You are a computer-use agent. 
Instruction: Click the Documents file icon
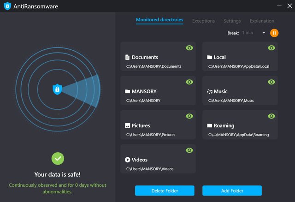[x=128, y=58]
